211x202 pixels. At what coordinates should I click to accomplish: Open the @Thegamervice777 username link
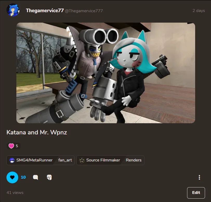pos(84,11)
